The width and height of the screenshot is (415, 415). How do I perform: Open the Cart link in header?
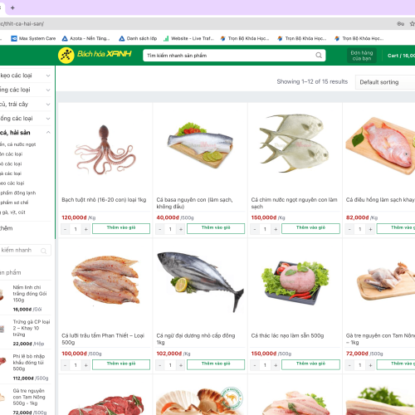(401, 56)
